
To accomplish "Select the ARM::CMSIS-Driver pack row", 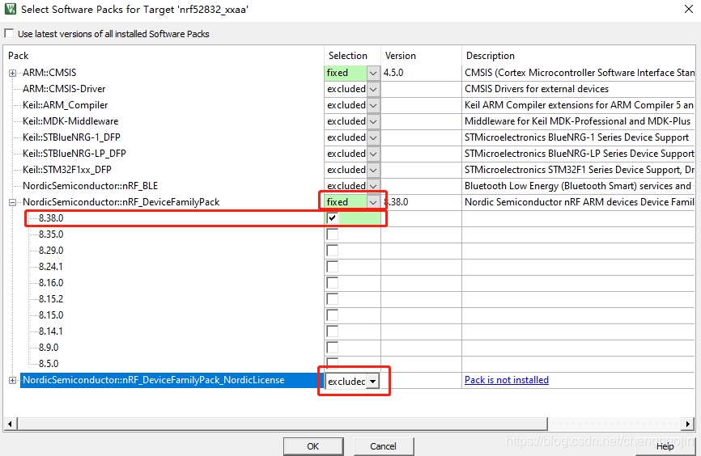I will (x=64, y=89).
